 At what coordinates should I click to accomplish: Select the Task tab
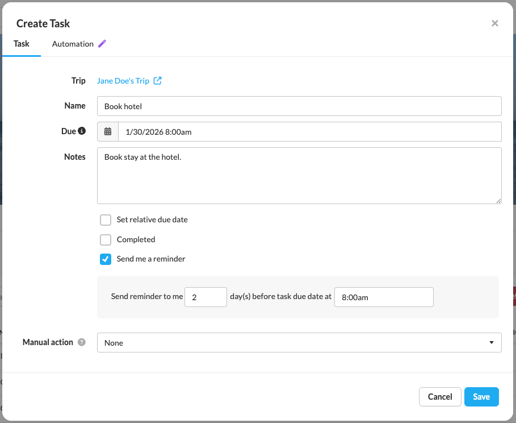click(x=22, y=44)
